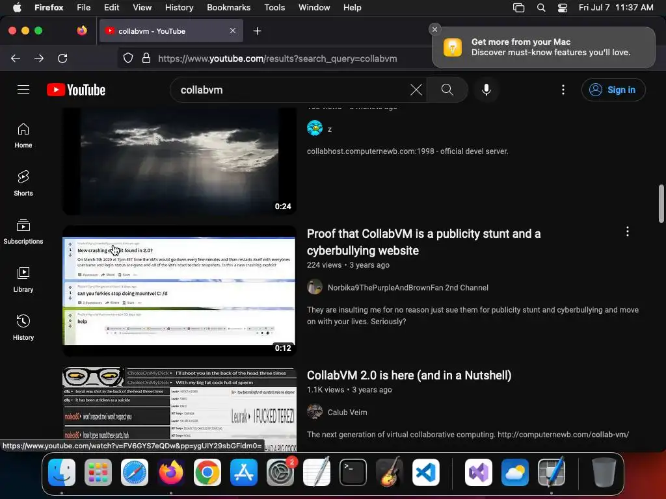The image size is (666, 499).
Task: Clear the collabvm search text with the X
Action: (x=416, y=90)
